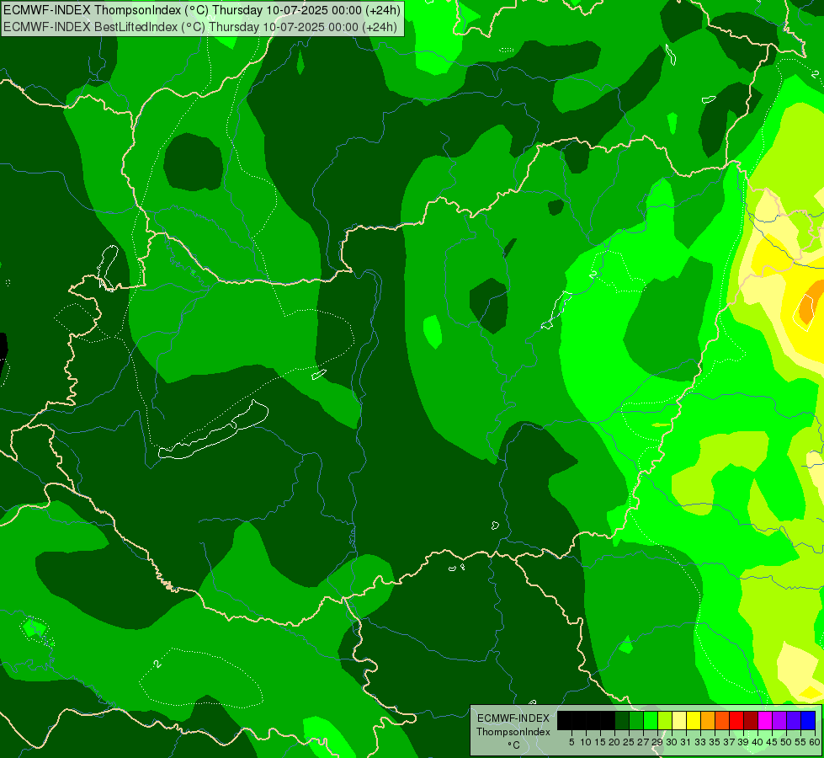Pick the orange 33–35 legend swatch
The height and width of the screenshot is (758, 824).
click(x=708, y=720)
